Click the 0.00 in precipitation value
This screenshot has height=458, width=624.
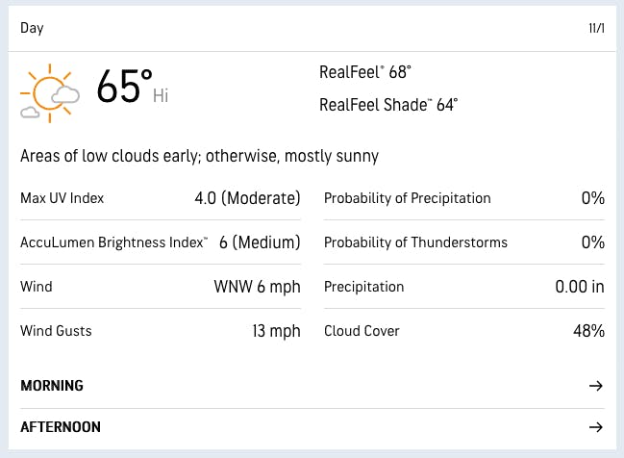tap(580, 287)
